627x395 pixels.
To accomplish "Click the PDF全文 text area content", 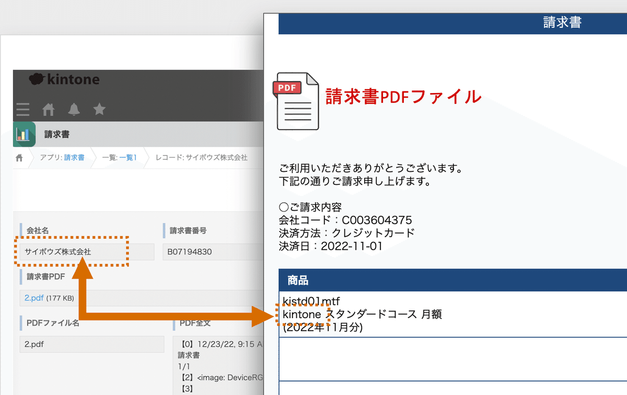I will pos(218,366).
